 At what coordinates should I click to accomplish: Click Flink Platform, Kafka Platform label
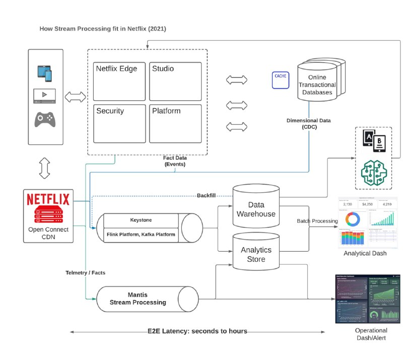point(141,235)
